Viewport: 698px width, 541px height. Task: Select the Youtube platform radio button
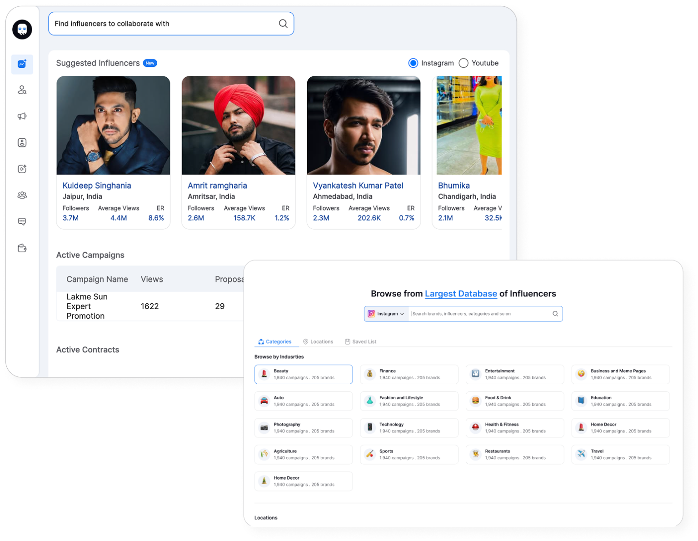pos(464,63)
